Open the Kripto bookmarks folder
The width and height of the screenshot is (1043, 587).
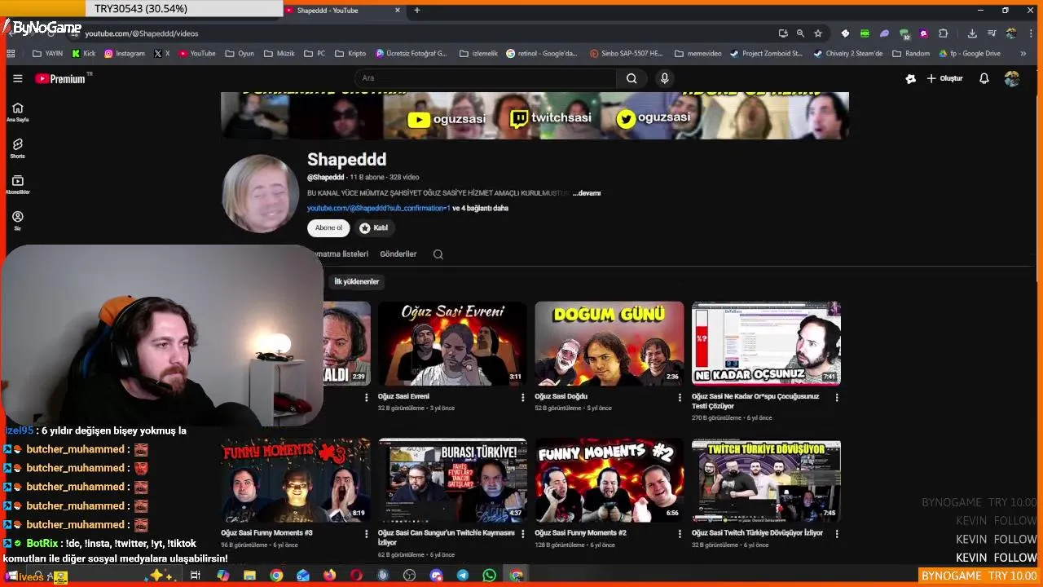click(350, 54)
